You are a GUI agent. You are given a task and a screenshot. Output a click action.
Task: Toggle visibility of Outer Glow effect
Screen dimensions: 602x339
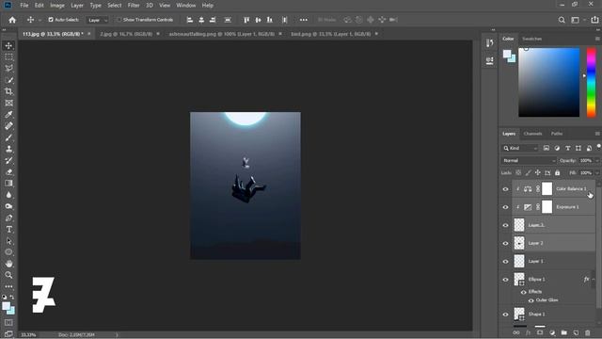click(531, 300)
